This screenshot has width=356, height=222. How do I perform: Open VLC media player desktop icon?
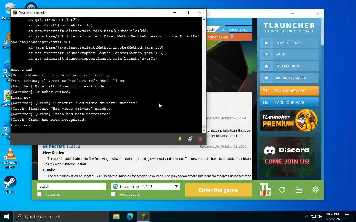10,158
